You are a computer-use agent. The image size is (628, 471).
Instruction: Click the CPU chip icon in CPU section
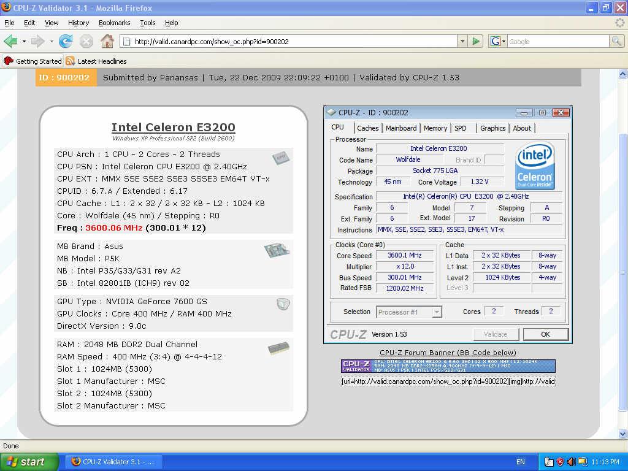[281, 158]
